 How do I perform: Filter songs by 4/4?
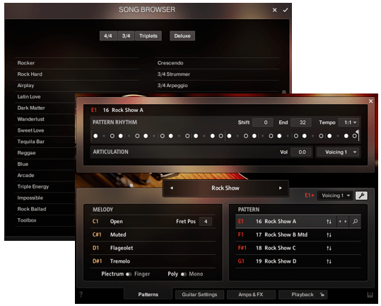tap(108, 36)
